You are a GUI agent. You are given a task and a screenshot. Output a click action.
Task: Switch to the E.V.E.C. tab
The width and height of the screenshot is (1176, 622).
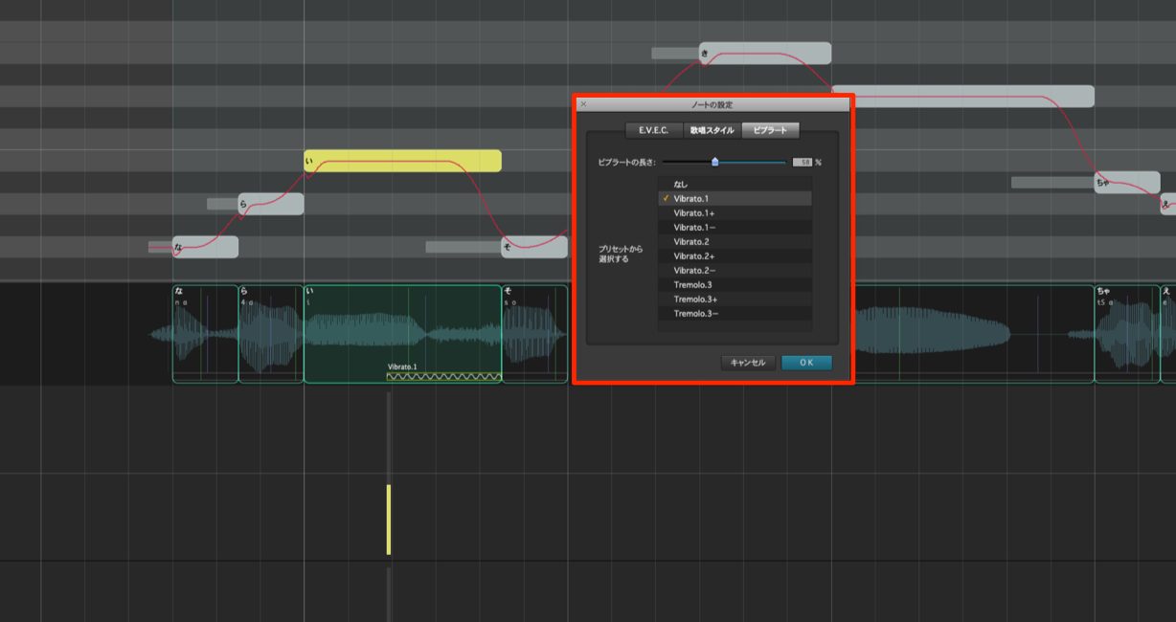654,130
